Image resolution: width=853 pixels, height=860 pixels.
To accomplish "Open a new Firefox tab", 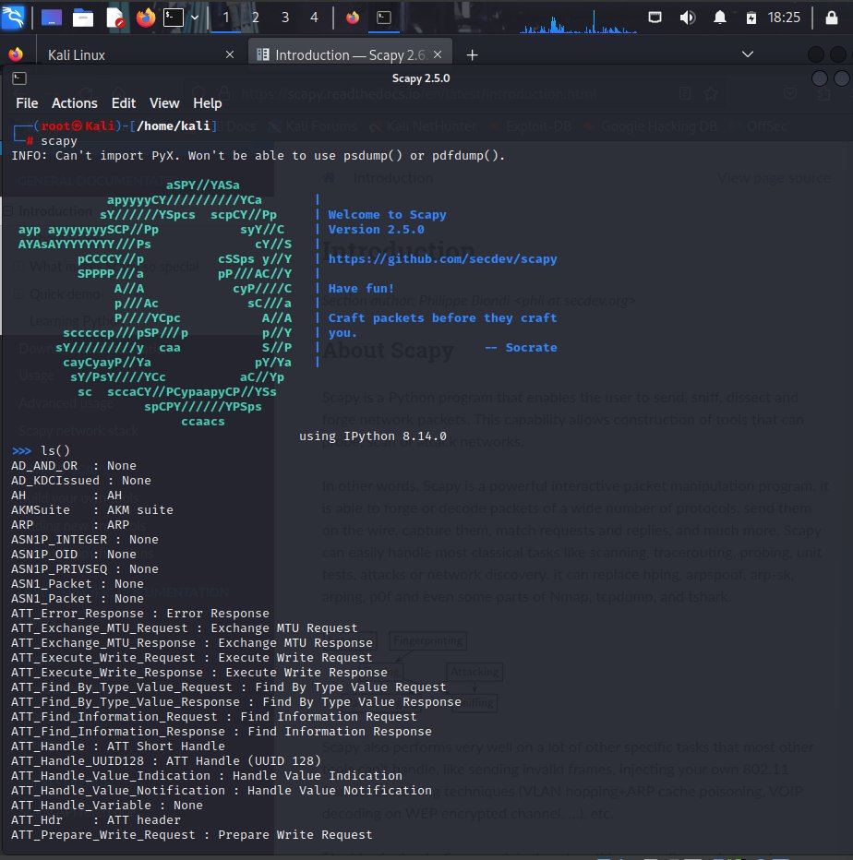I will pyautogui.click(x=472, y=54).
